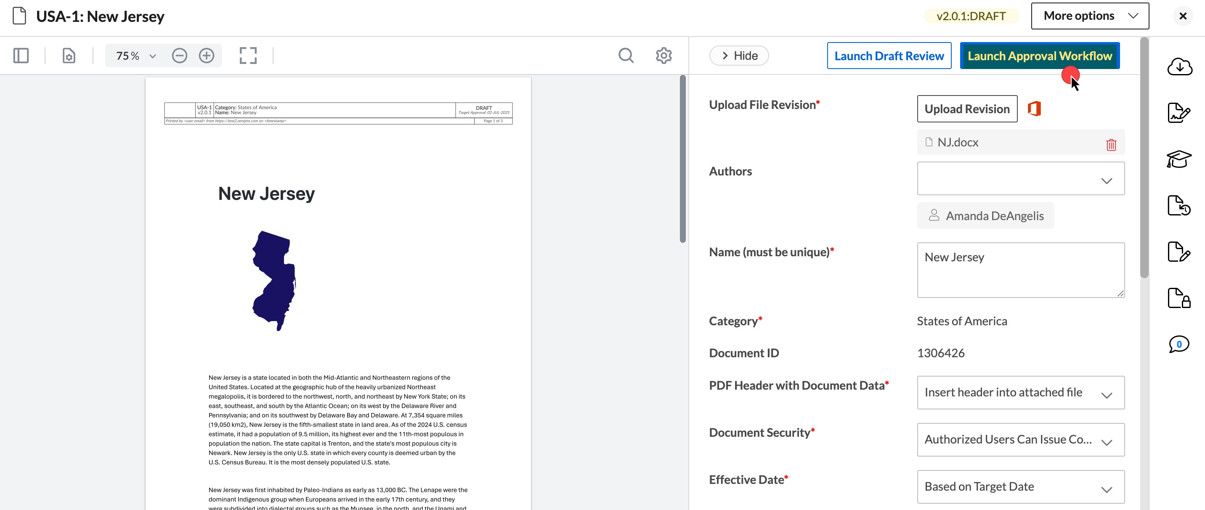The width and height of the screenshot is (1205, 510).
Task: Click document file icon beside title
Action: (19, 16)
